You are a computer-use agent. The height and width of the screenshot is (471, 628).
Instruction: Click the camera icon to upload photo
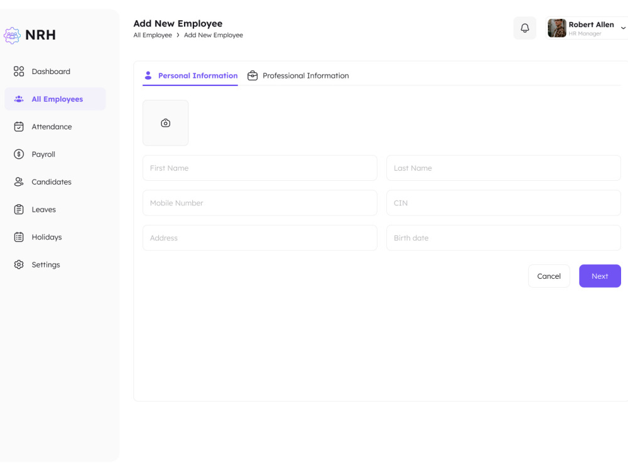tap(165, 123)
